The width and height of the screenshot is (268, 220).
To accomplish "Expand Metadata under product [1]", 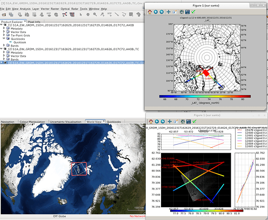I will click(4, 29).
